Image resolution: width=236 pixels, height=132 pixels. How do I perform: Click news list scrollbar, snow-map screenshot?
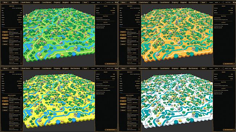tap(139, 114)
